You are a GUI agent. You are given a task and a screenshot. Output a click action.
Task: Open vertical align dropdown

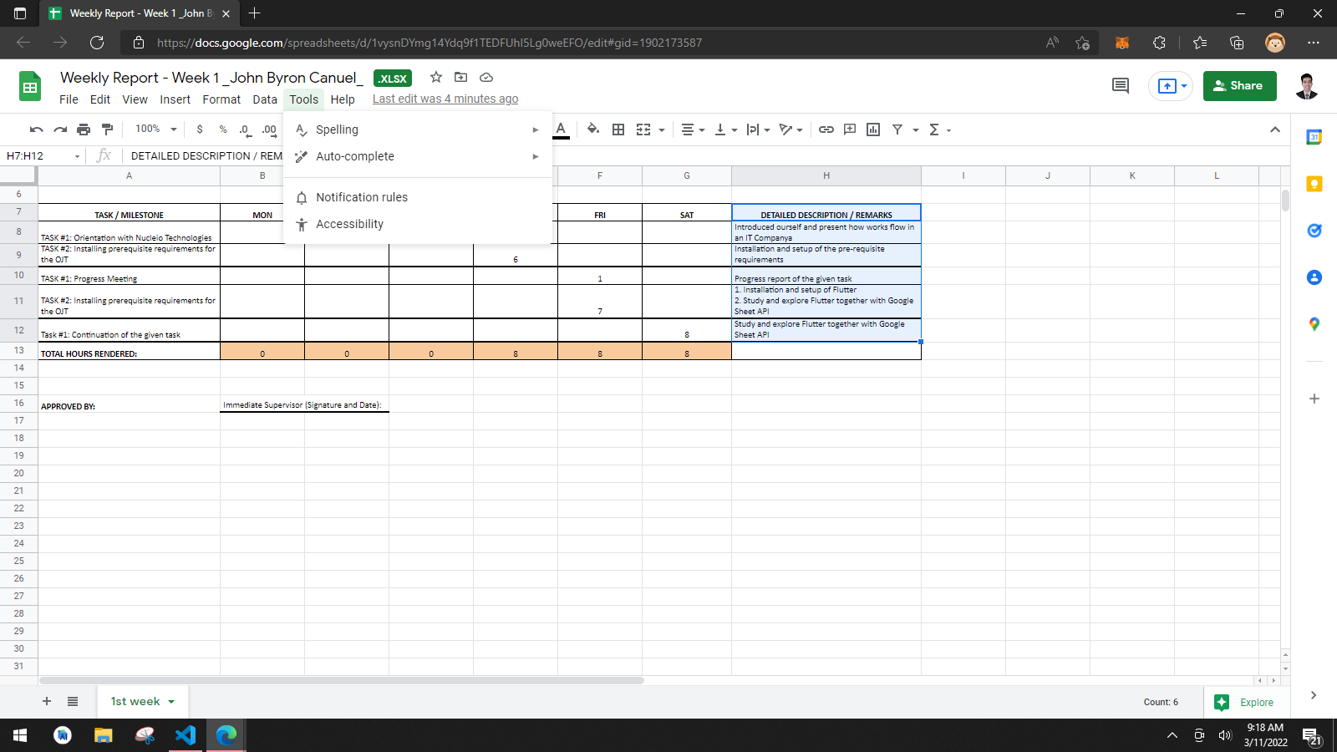tap(725, 130)
